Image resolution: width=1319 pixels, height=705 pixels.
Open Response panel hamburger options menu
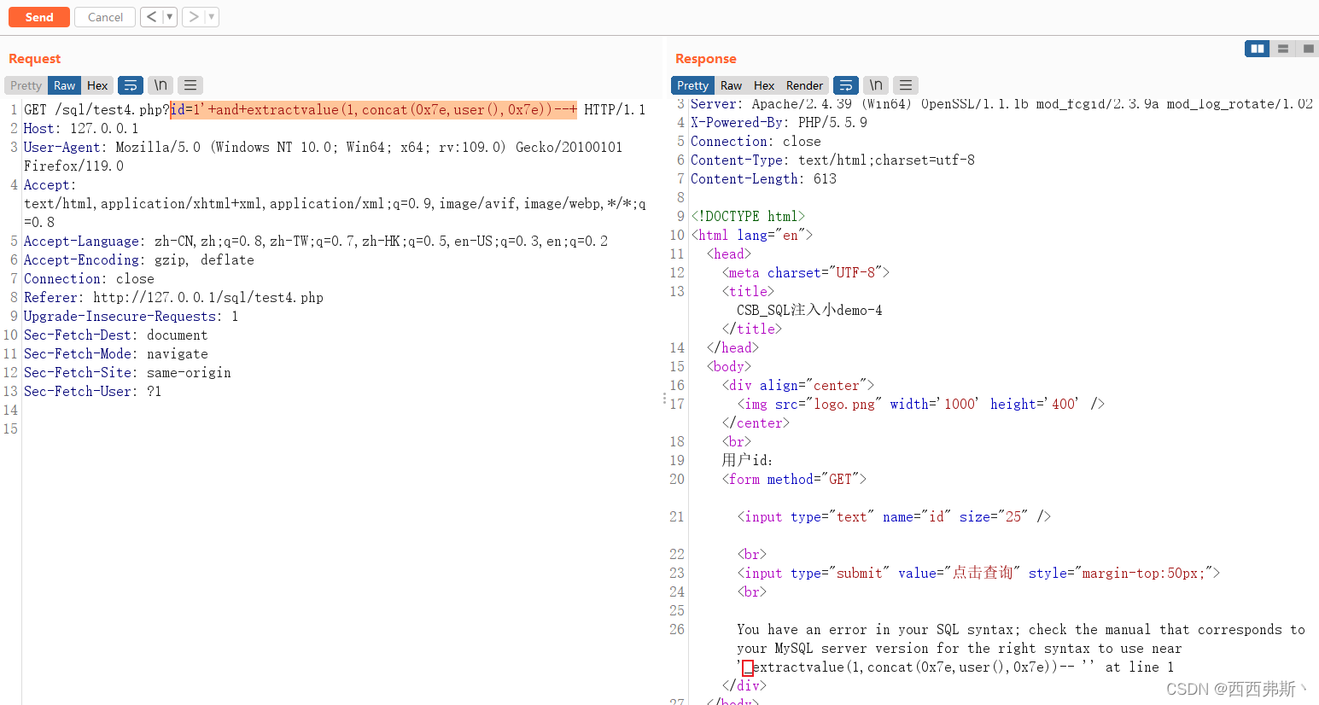pyautogui.click(x=906, y=85)
